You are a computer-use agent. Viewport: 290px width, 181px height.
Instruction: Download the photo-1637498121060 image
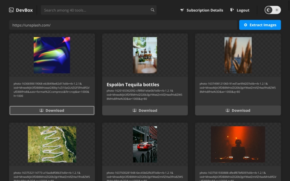tap(238, 111)
